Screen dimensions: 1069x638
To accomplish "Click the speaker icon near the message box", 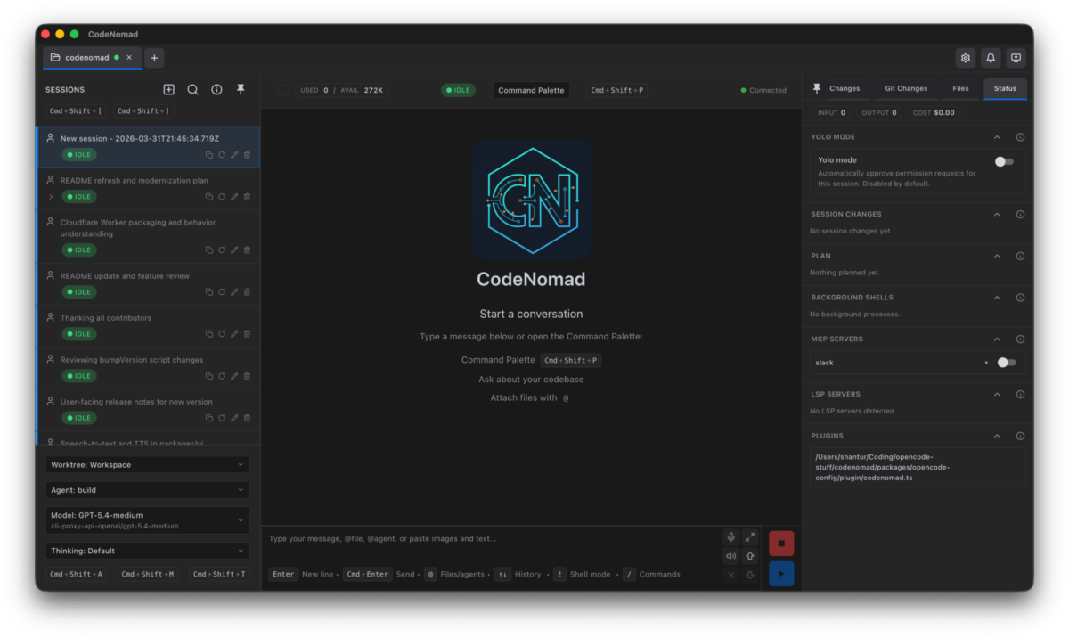I will click(731, 556).
